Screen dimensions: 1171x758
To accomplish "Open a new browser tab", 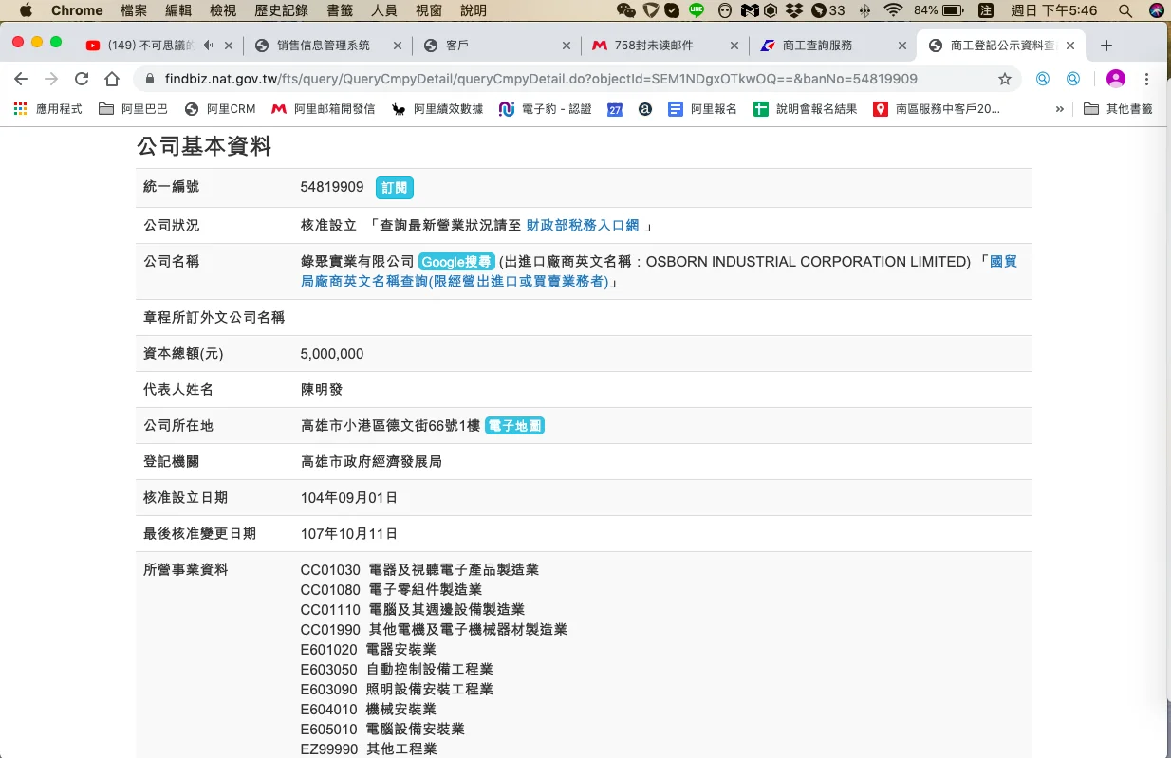I will 1106,46.
